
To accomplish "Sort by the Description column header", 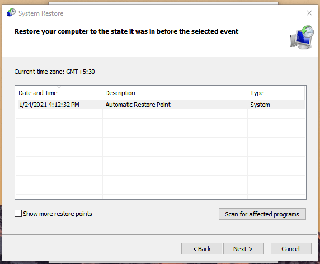I will click(x=175, y=93).
